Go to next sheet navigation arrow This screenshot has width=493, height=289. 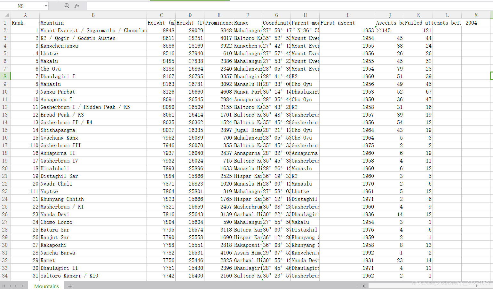click(x=16, y=286)
